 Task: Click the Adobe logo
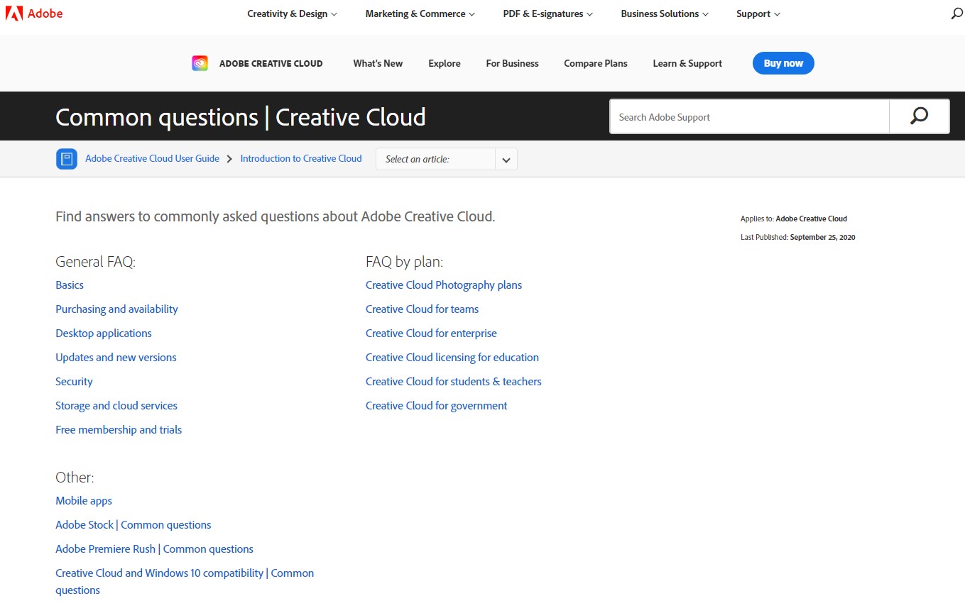(x=35, y=13)
